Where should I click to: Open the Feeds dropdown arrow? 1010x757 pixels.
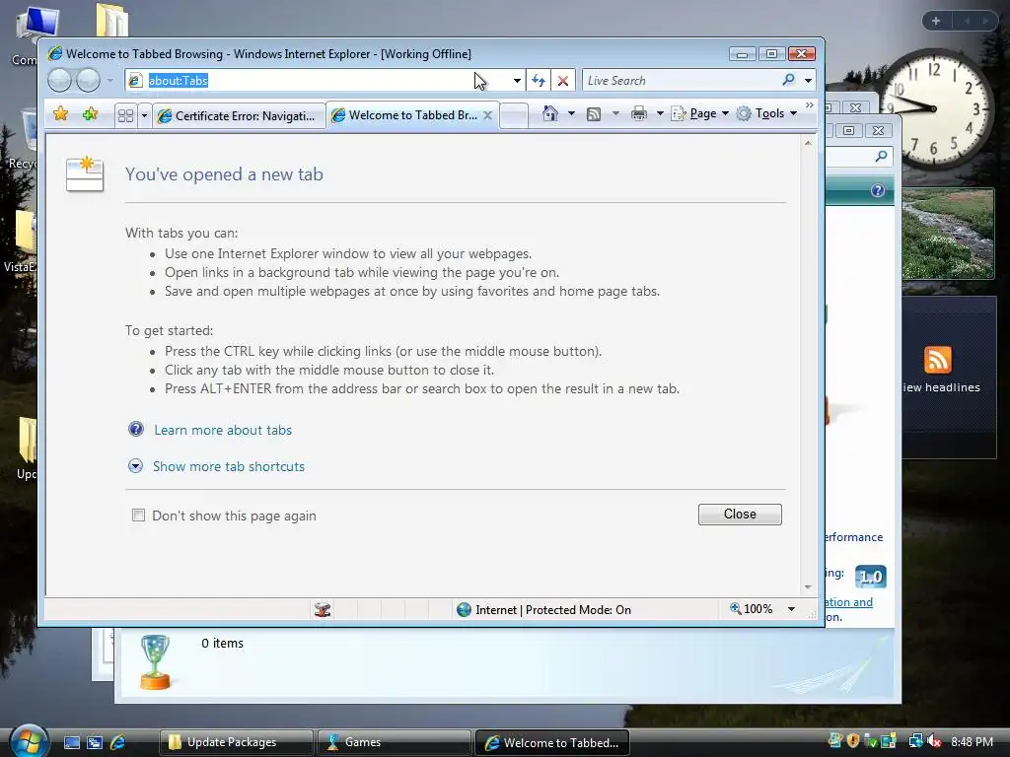(x=615, y=114)
